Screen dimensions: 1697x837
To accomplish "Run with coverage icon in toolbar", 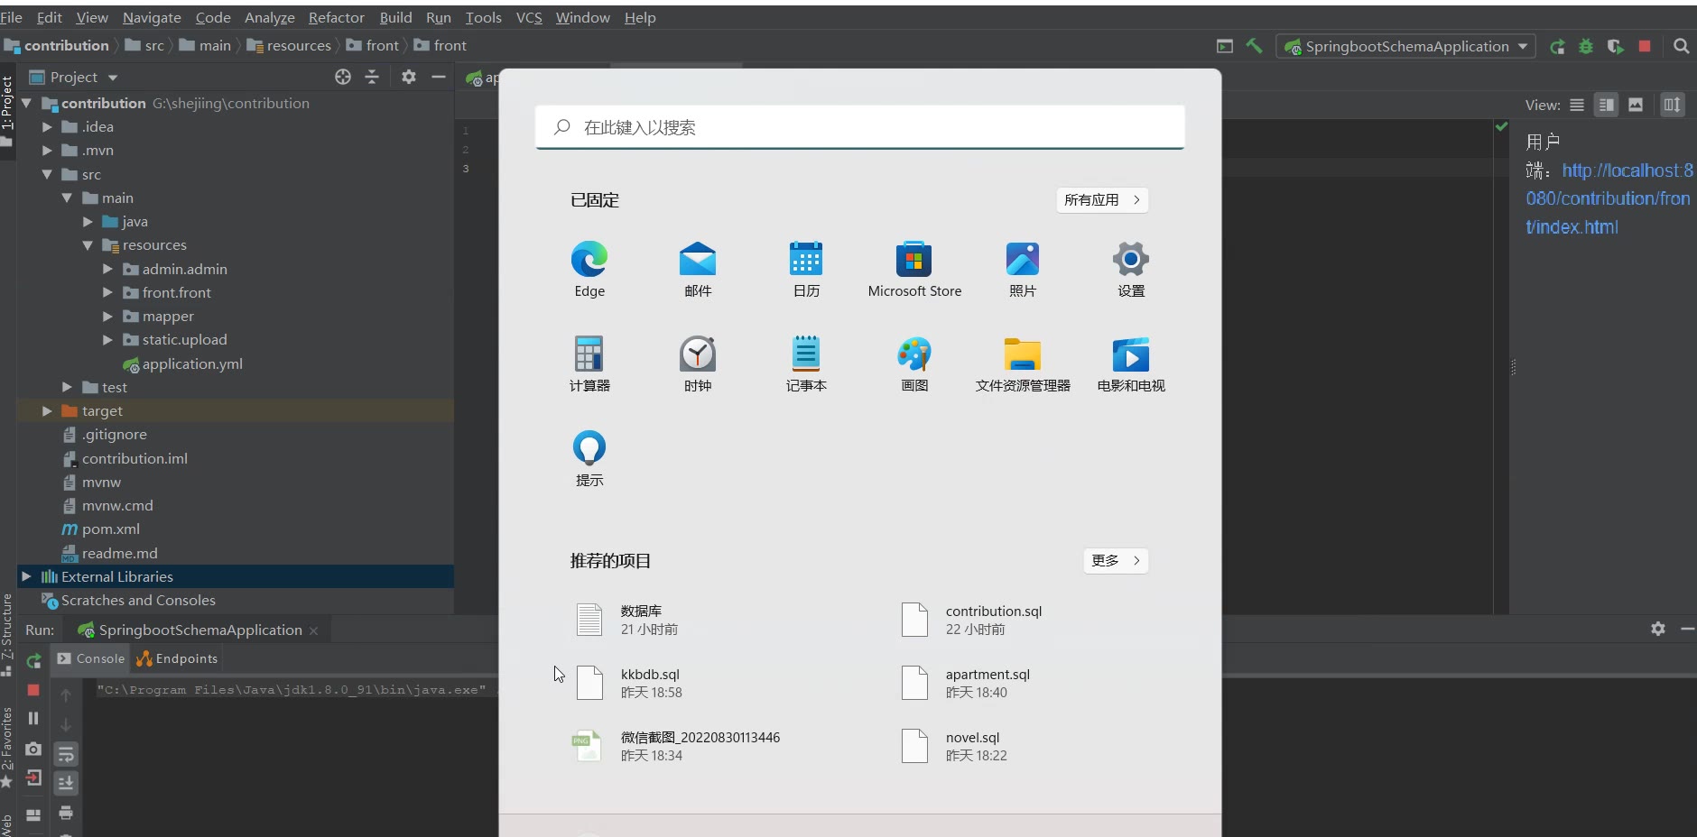I will 1615,46.
